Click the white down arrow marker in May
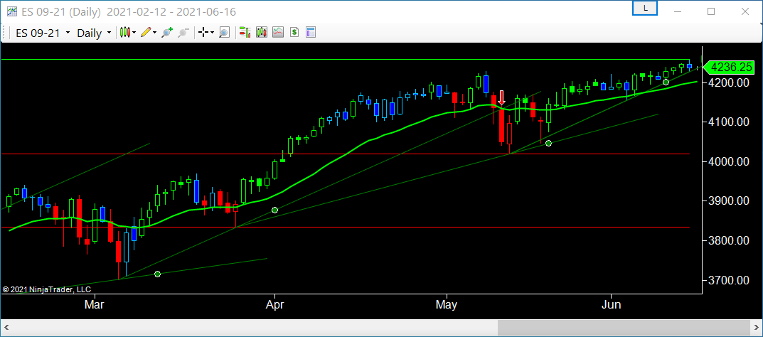Image resolution: width=763 pixels, height=337 pixels. coord(502,97)
